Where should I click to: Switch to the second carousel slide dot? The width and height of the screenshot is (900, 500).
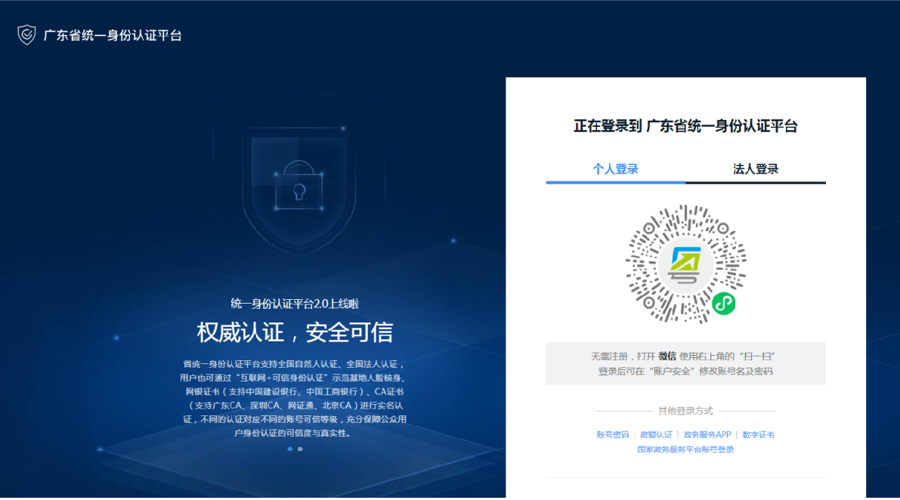[300, 449]
